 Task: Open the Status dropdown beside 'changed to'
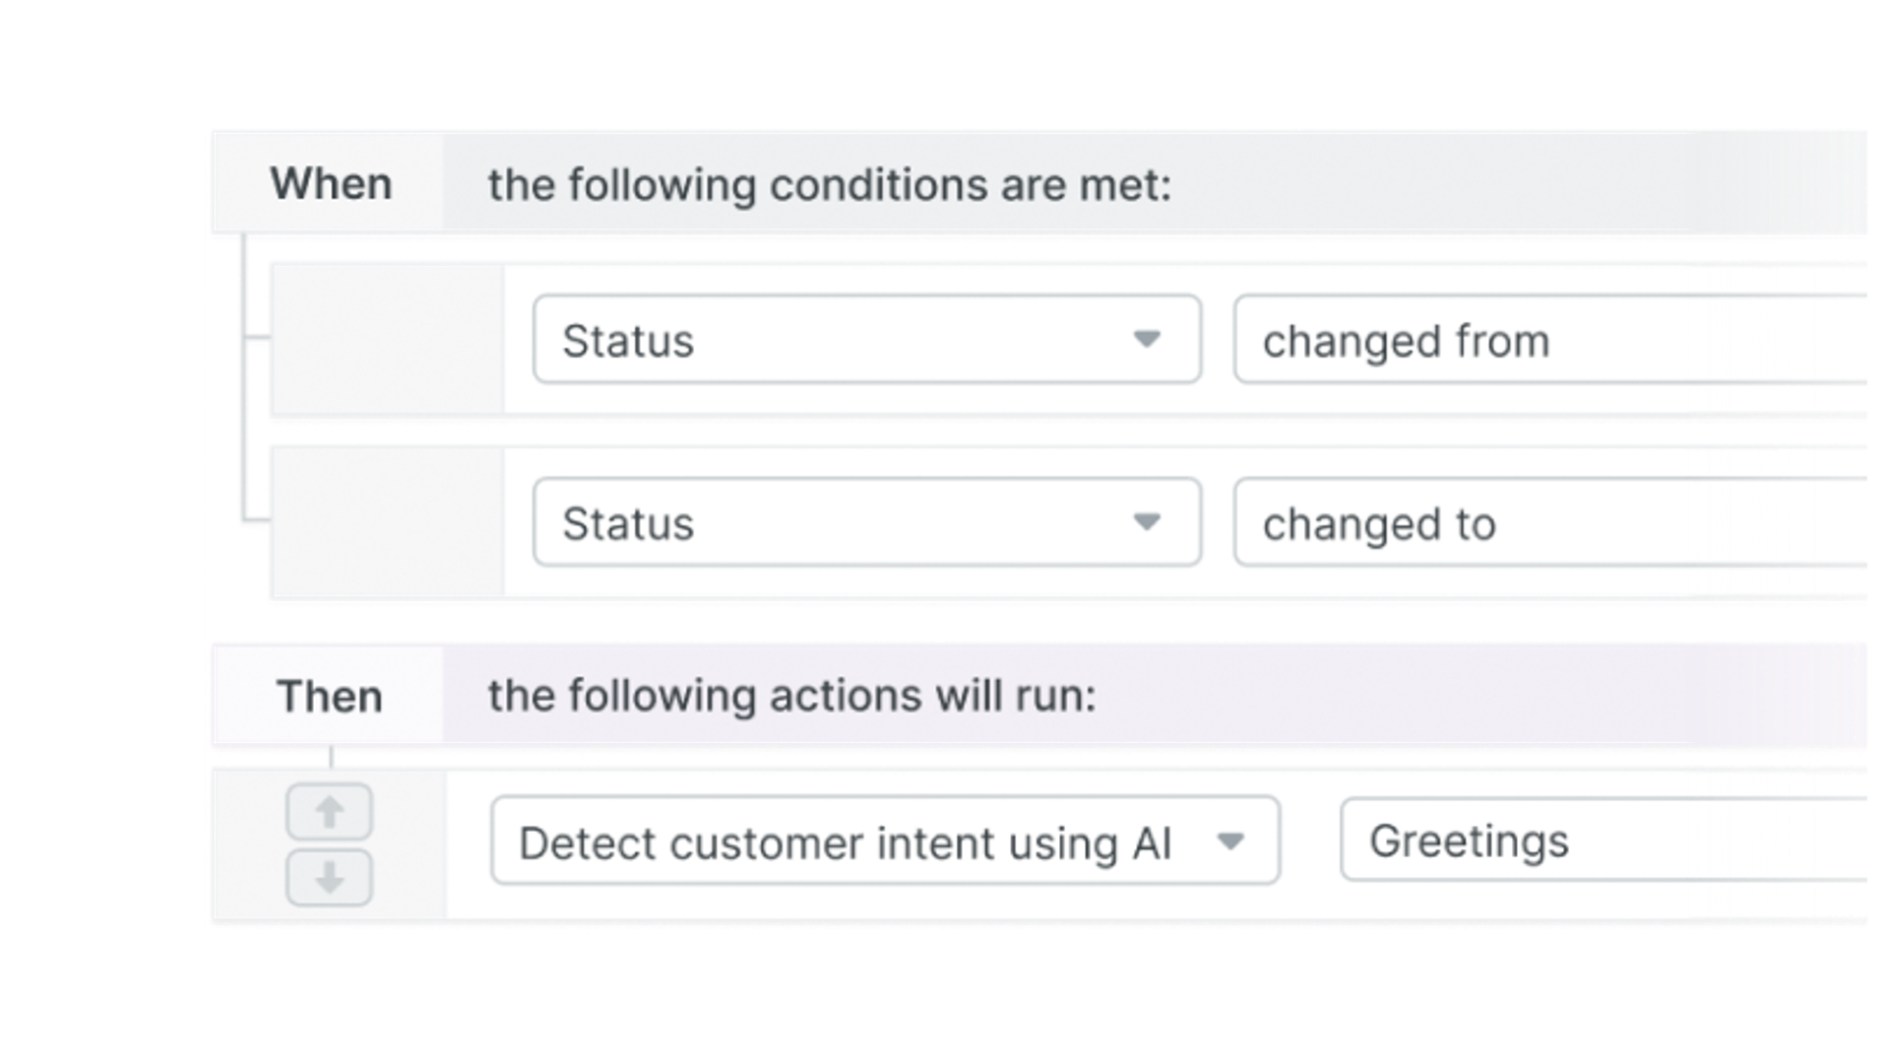(x=866, y=522)
